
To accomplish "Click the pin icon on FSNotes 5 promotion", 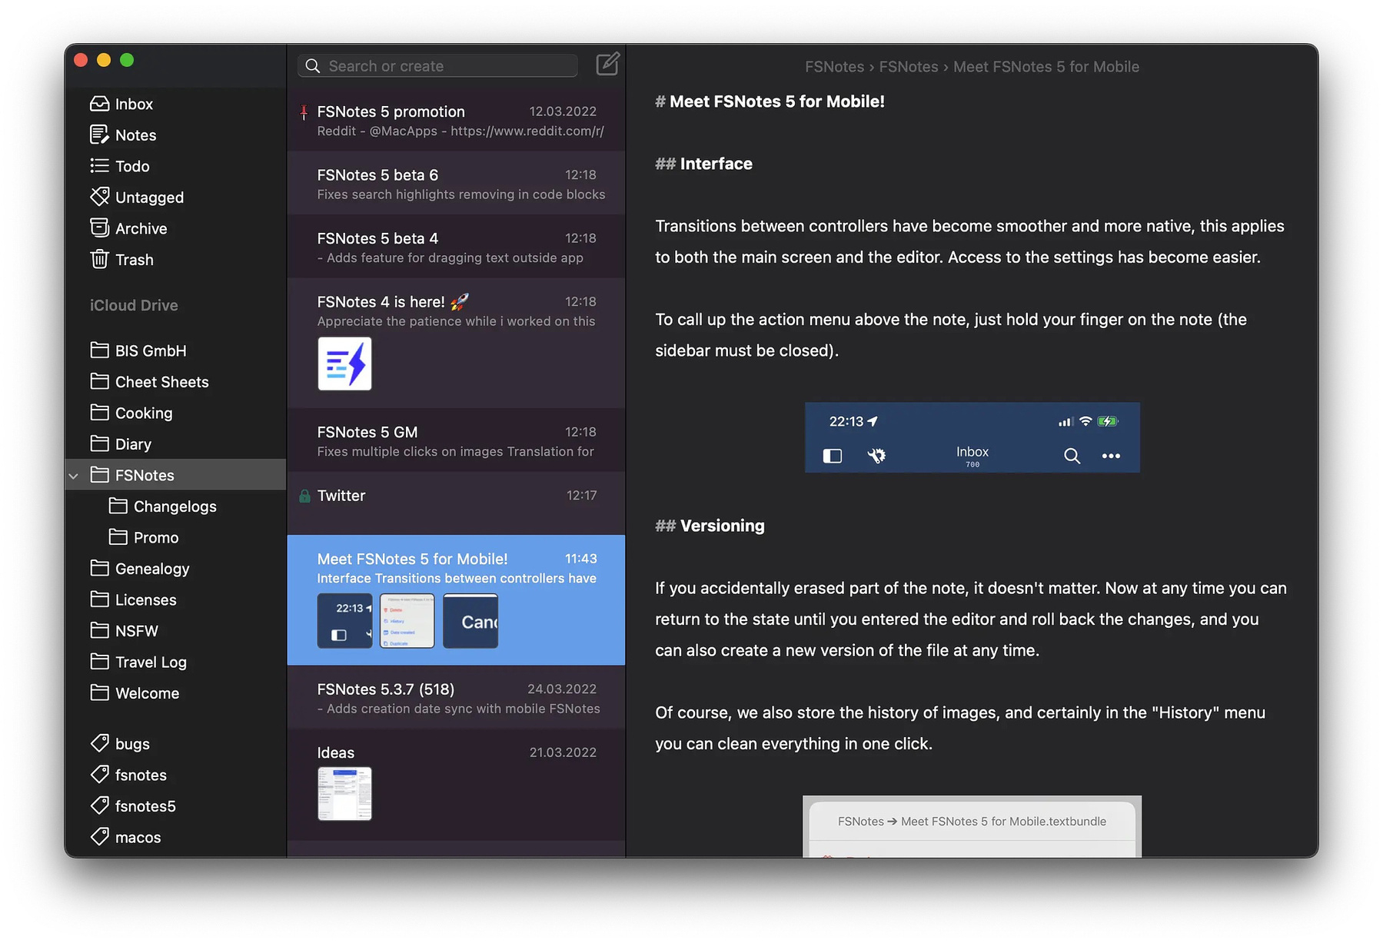I will (x=304, y=112).
